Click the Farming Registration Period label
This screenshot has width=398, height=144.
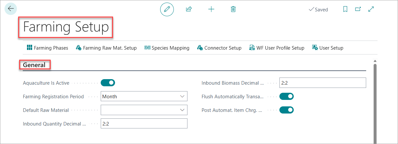click(53, 96)
